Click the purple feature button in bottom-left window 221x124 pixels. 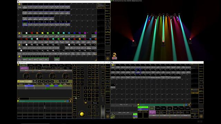pos(25,68)
